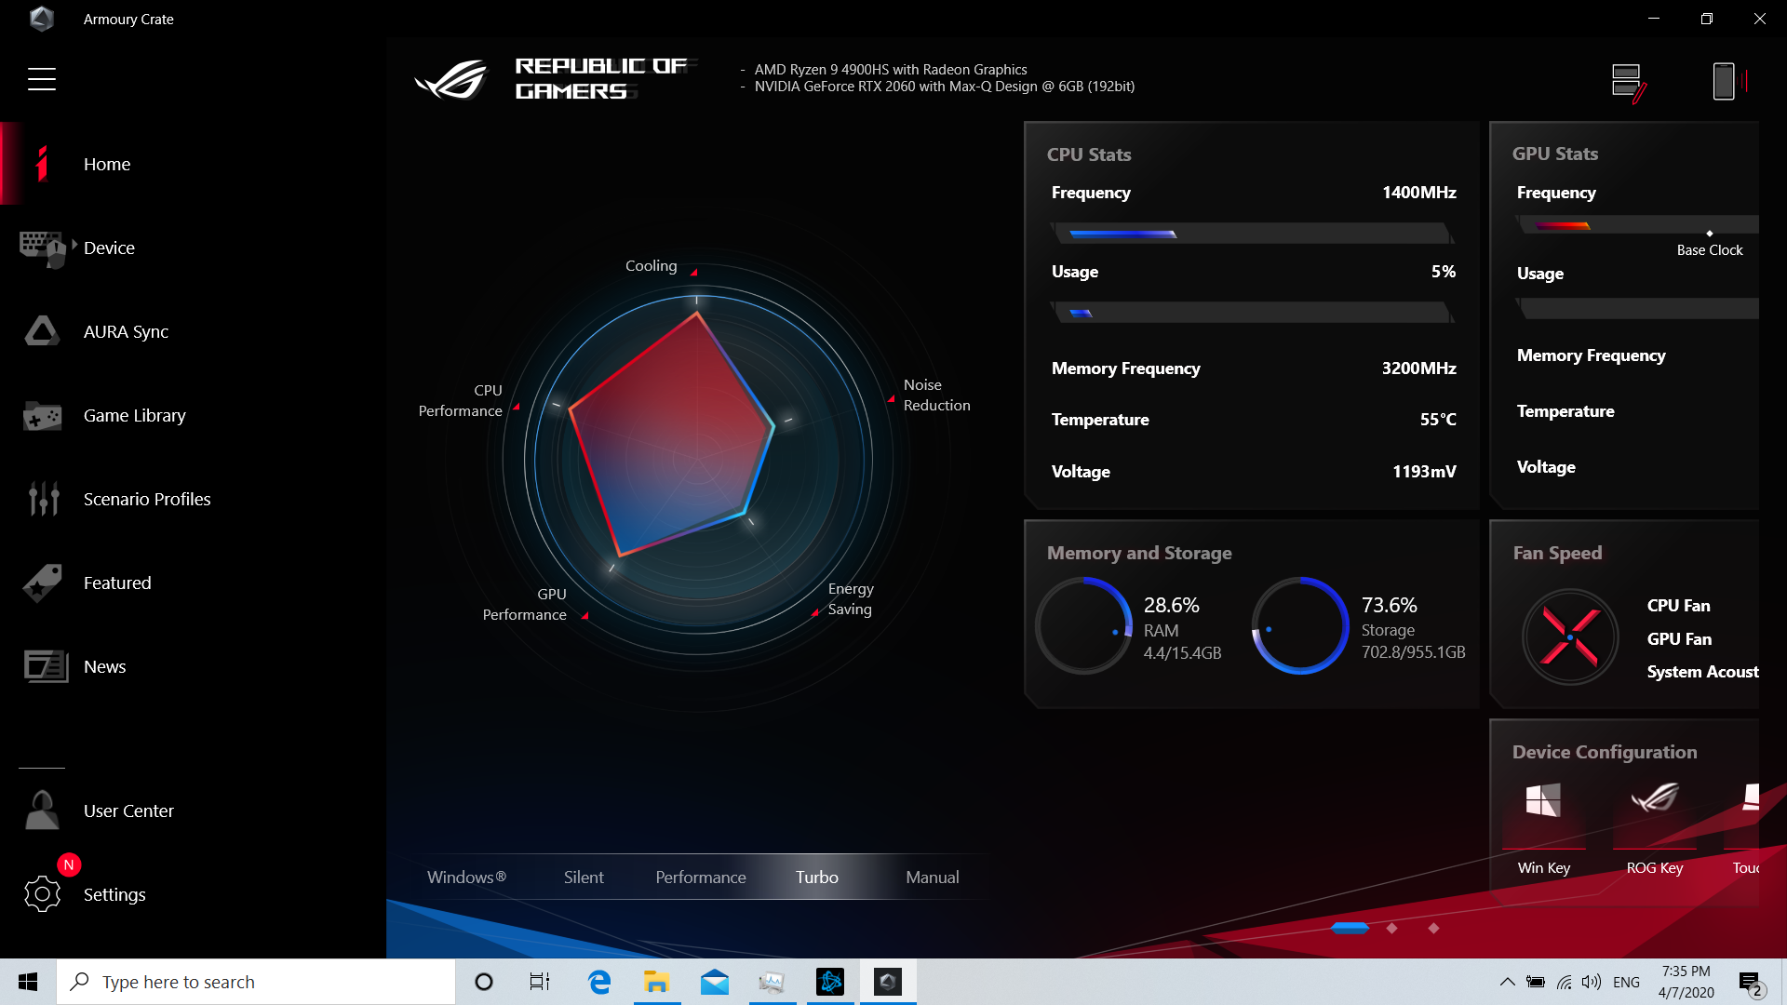Open Cortana from the taskbar

[484, 982]
